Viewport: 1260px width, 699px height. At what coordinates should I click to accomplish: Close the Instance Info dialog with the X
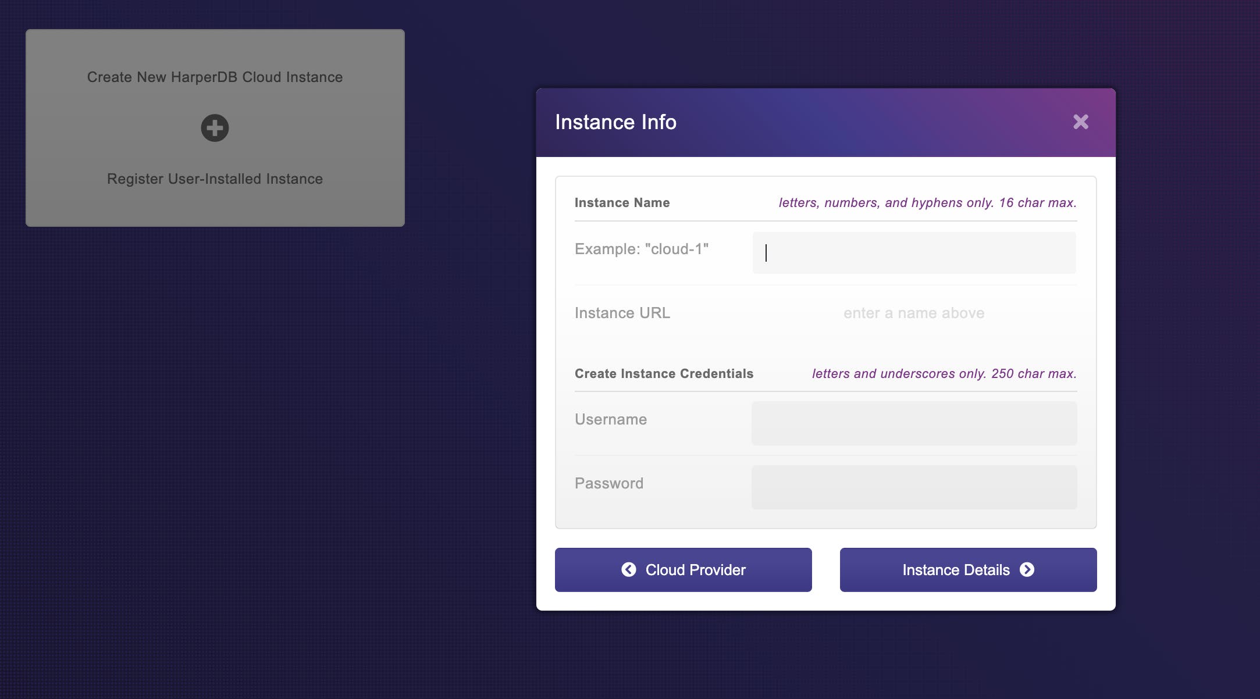(1080, 122)
